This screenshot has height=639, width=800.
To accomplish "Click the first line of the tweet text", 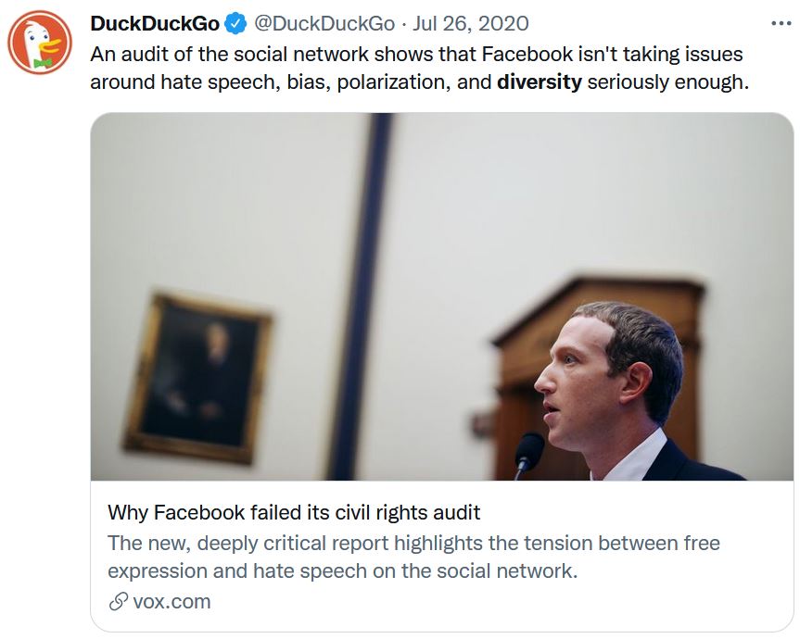I will (x=416, y=55).
